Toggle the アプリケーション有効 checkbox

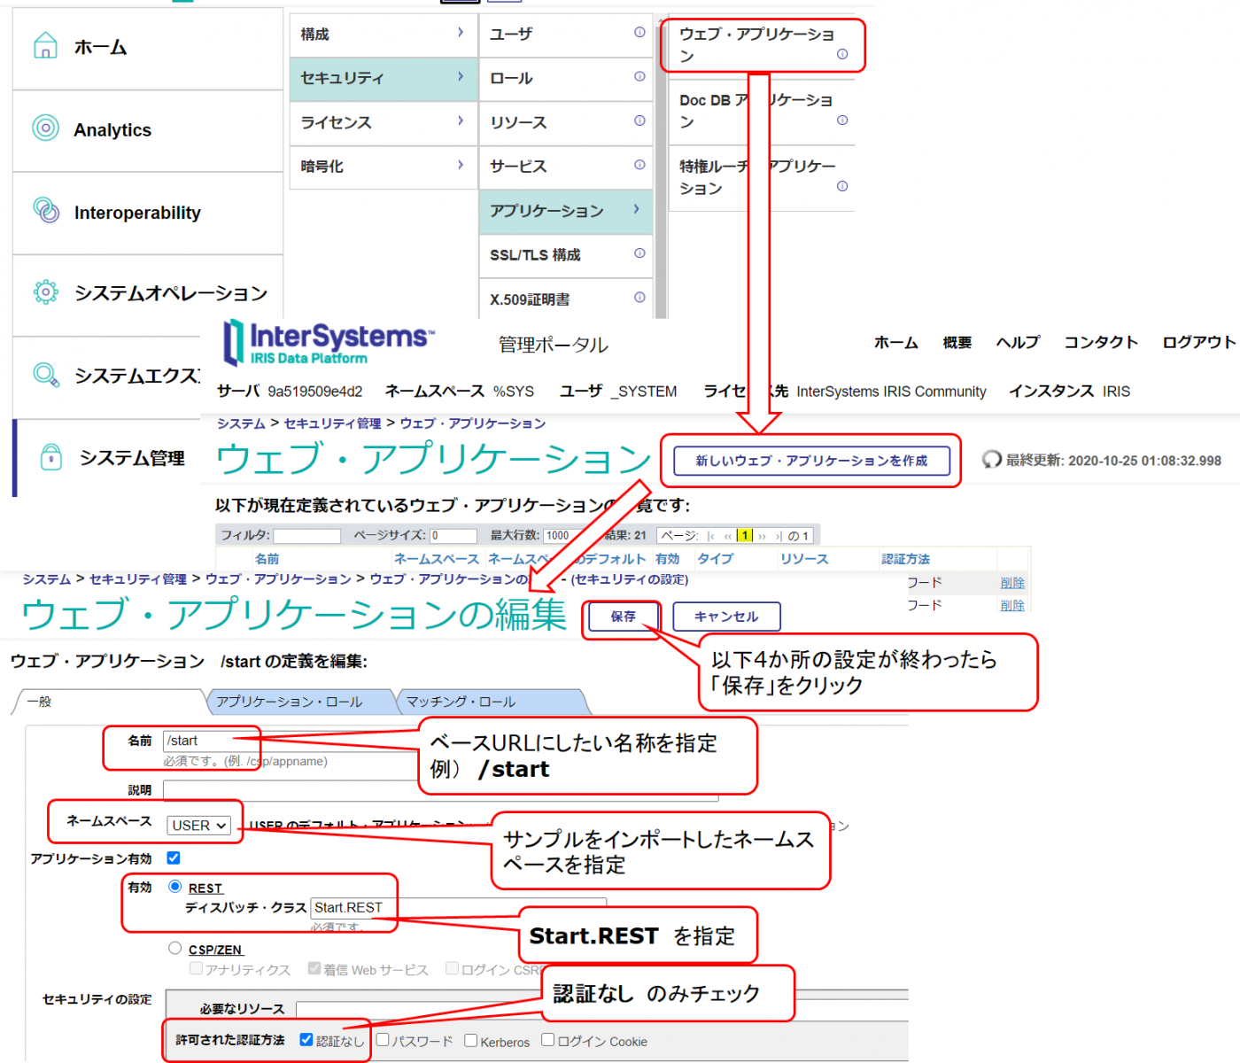174,857
